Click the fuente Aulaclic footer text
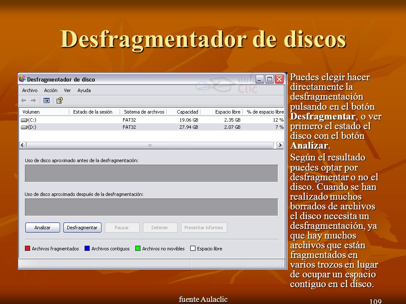Image resolution: width=406 pixels, height=304 pixels. coord(203,299)
